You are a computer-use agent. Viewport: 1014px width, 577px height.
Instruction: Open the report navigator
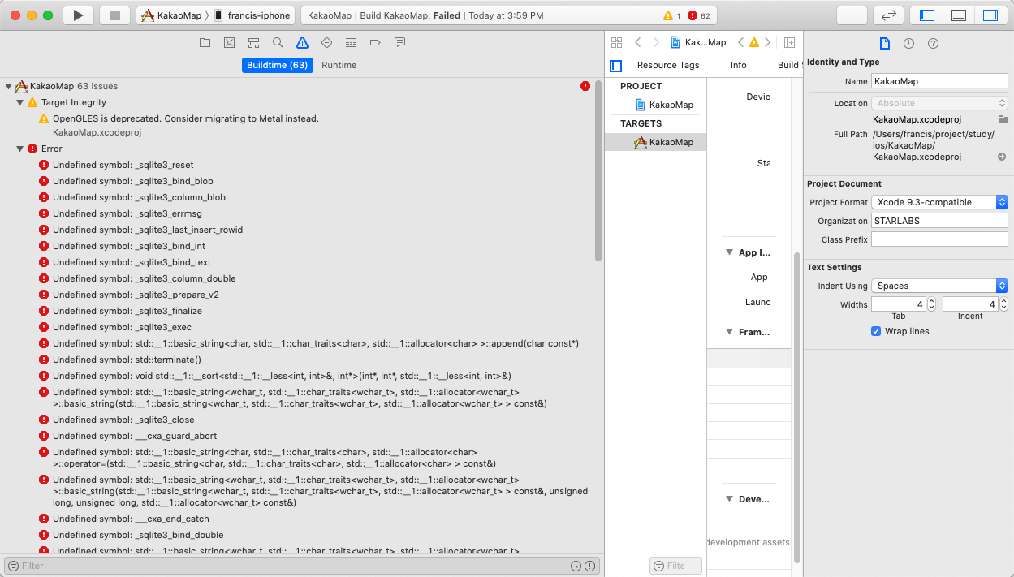tap(399, 42)
